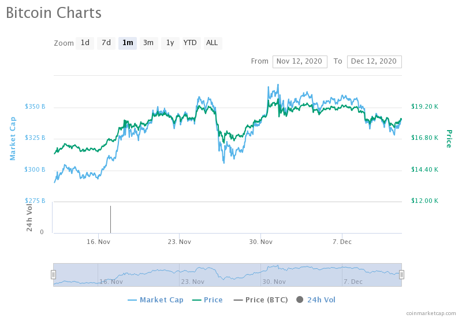Edit the From date Nov 12, 2020
This screenshot has width=462, height=318.
300,62
